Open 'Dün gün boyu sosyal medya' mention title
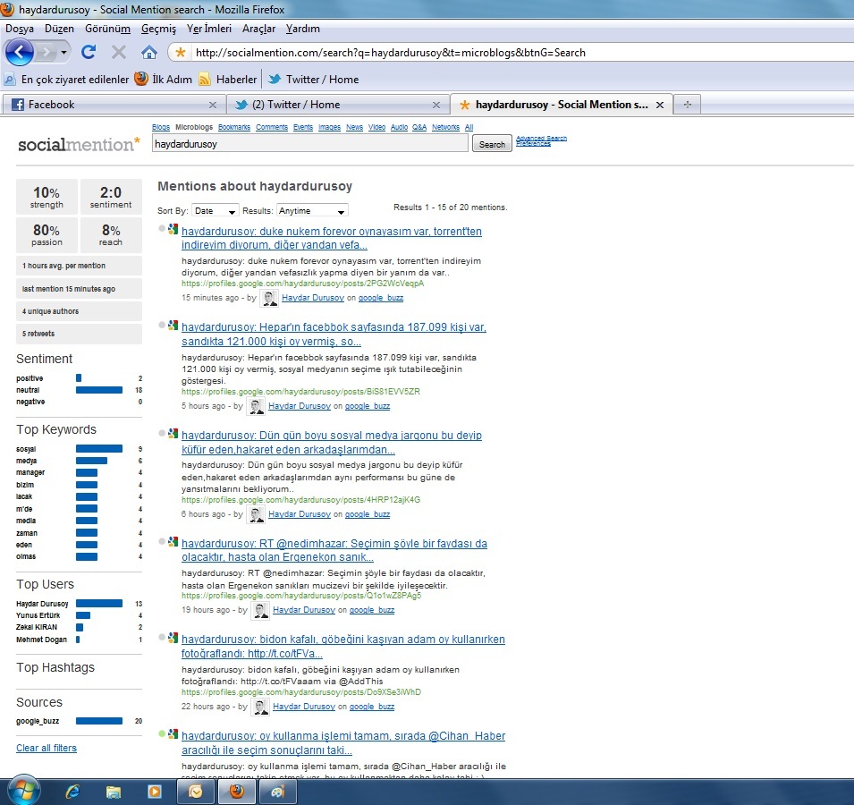Viewport: 854px width, 805px height. point(331,442)
